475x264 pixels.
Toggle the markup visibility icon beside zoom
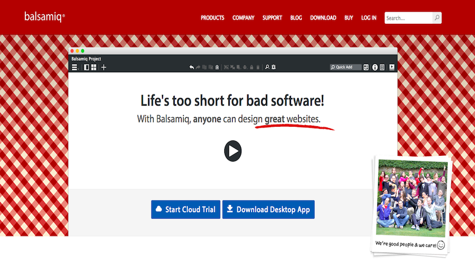point(273,67)
